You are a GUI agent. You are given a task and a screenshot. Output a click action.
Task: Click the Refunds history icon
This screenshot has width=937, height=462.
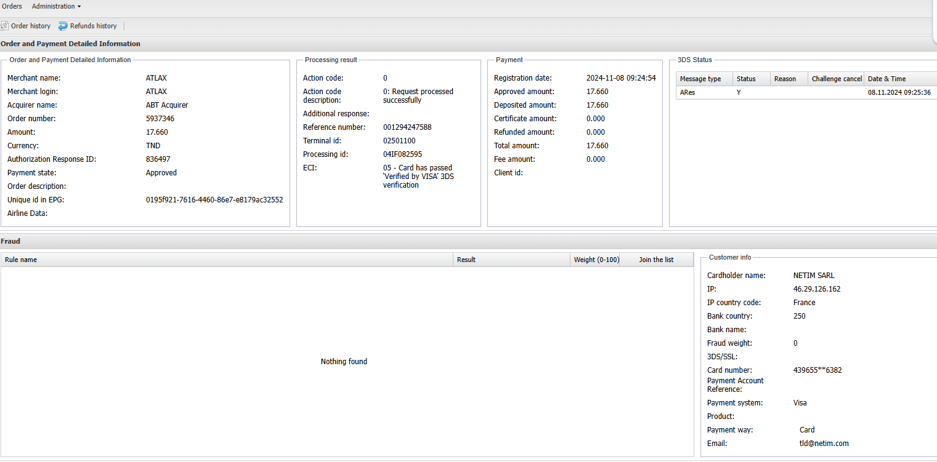pos(63,26)
